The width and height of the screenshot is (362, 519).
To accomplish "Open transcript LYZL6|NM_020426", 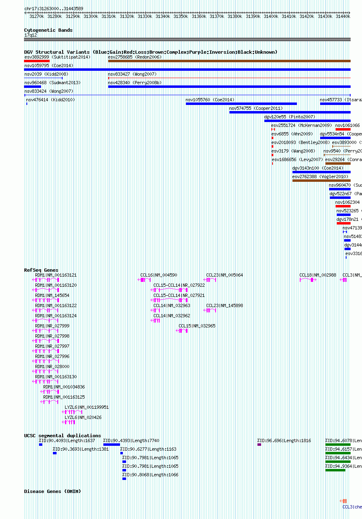I will pyautogui.click(x=83, y=417).
